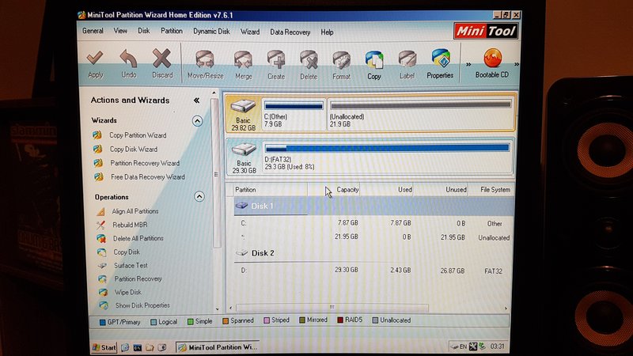Launch the Copy Disk Wizard
This screenshot has width=633, height=356.
[134, 149]
